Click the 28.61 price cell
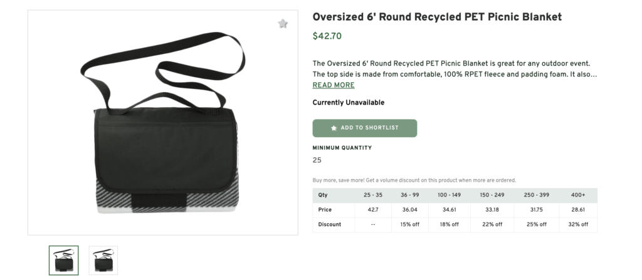 577,209
